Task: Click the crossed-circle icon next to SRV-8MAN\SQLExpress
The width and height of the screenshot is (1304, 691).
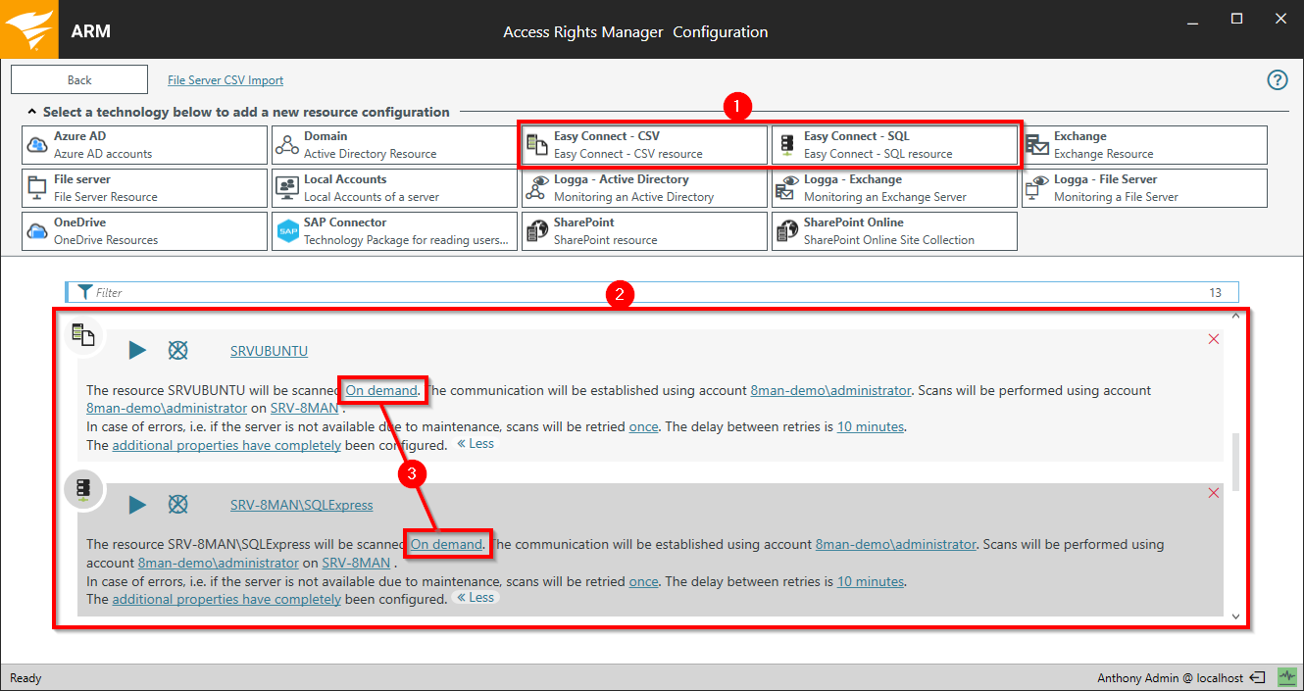Action: click(x=177, y=505)
